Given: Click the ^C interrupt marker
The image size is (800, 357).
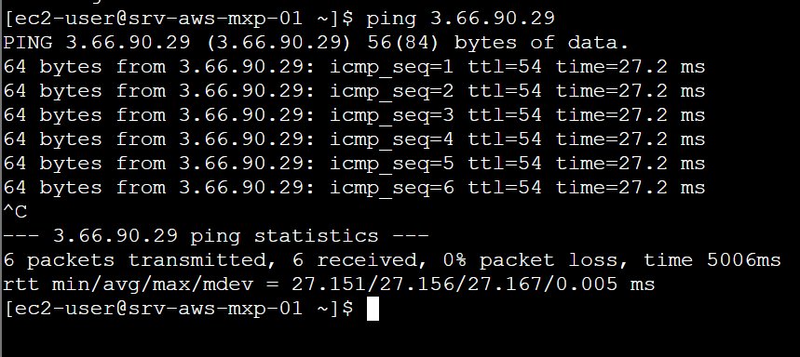Looking at the screenshot, I should (15, 212).
